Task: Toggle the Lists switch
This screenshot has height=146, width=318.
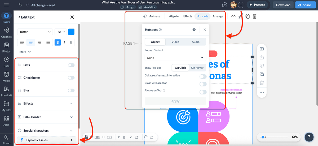Action: 71,65
